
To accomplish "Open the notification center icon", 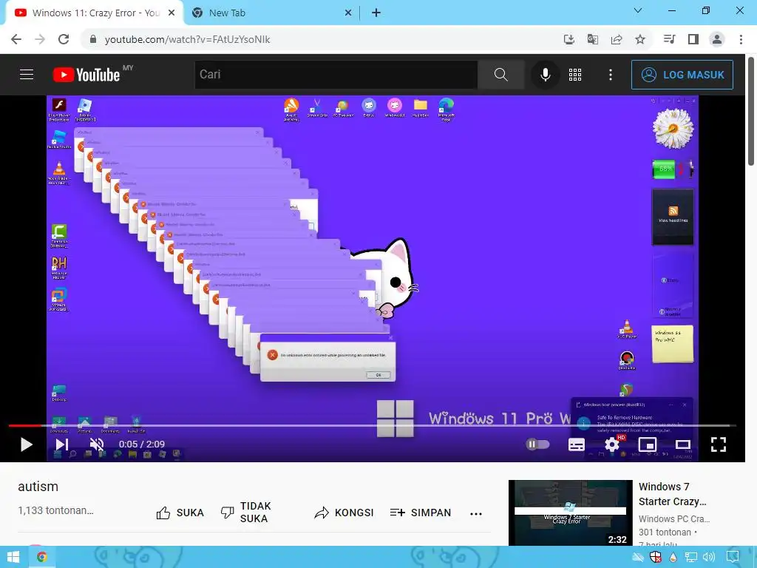I will [x=733, y=558].
